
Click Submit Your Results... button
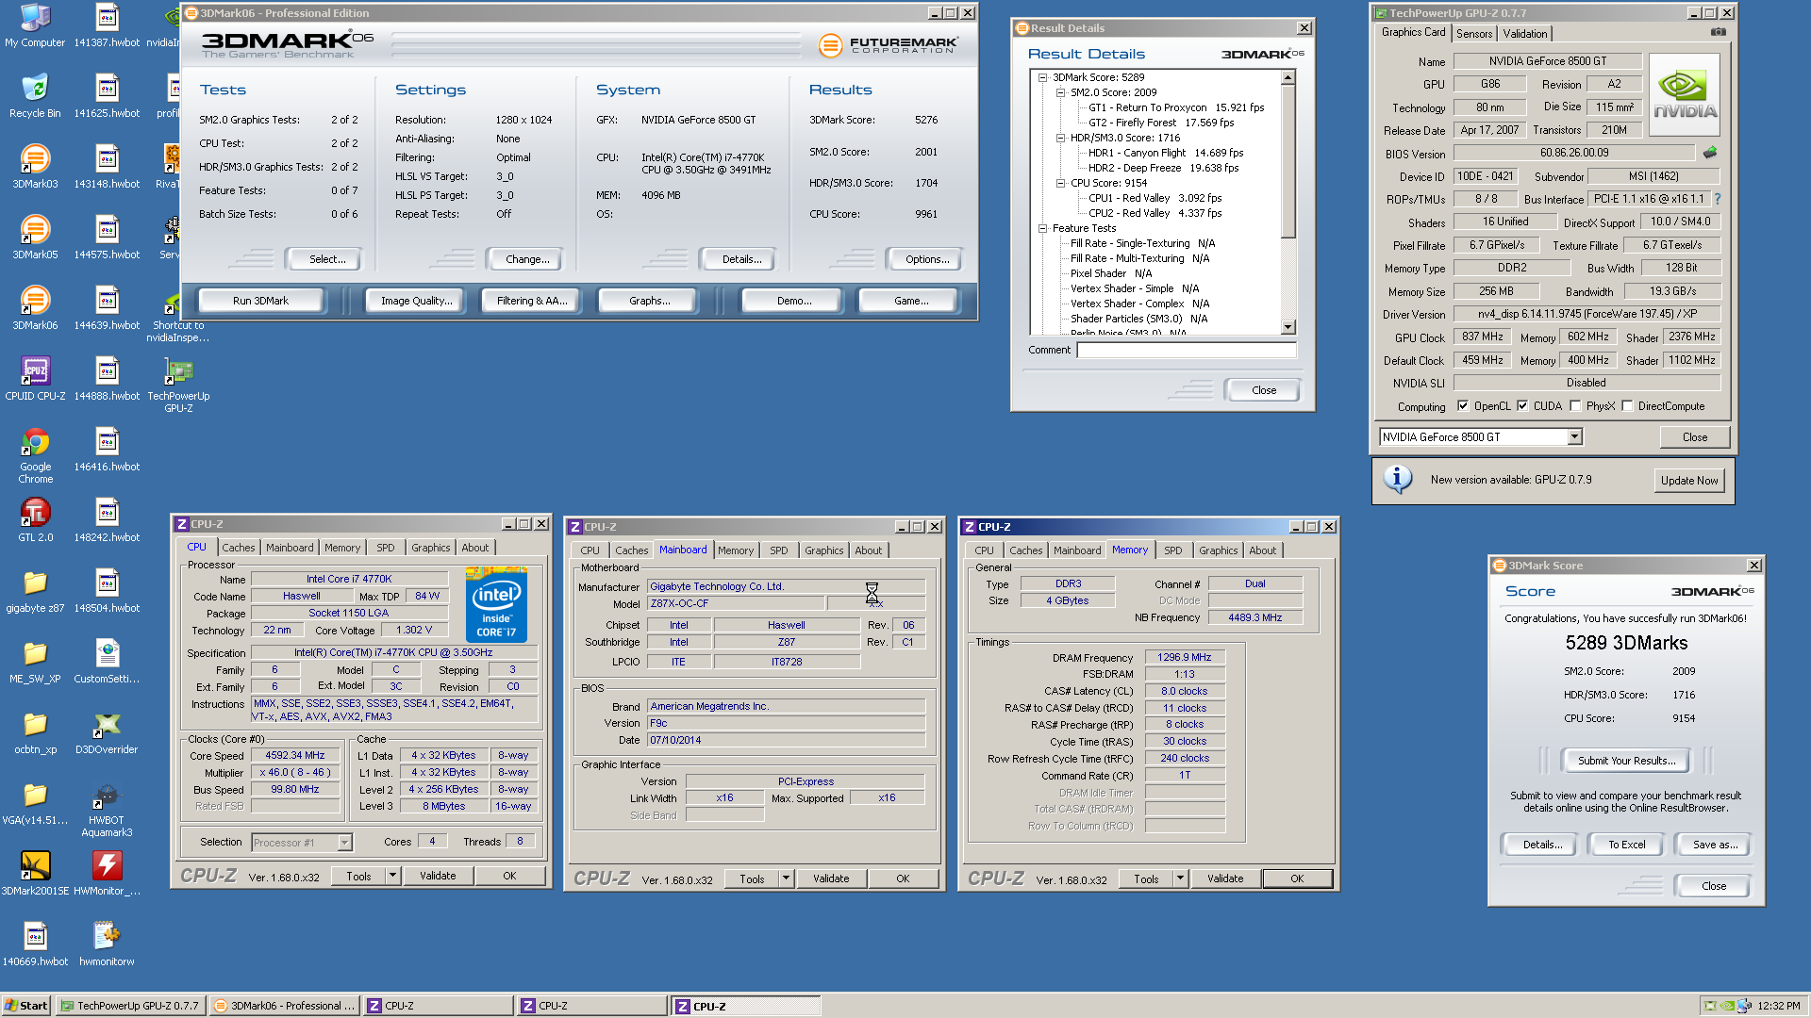click(x=1626, y=761)
